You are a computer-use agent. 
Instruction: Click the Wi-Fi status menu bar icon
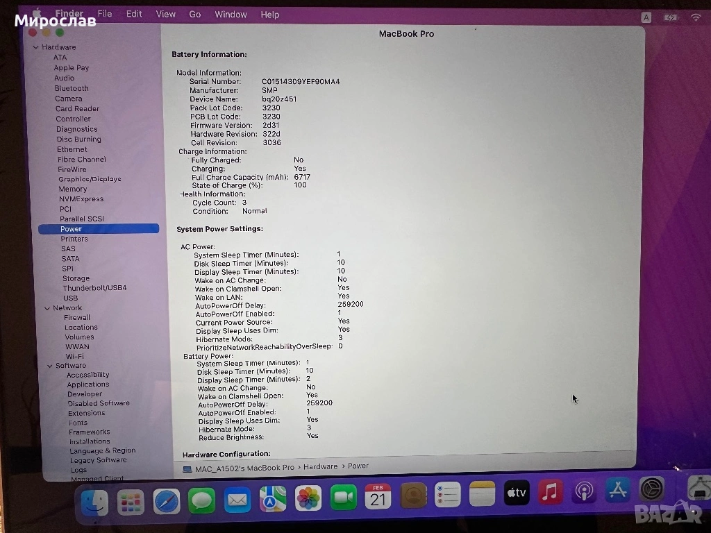[x=695, y=17]
